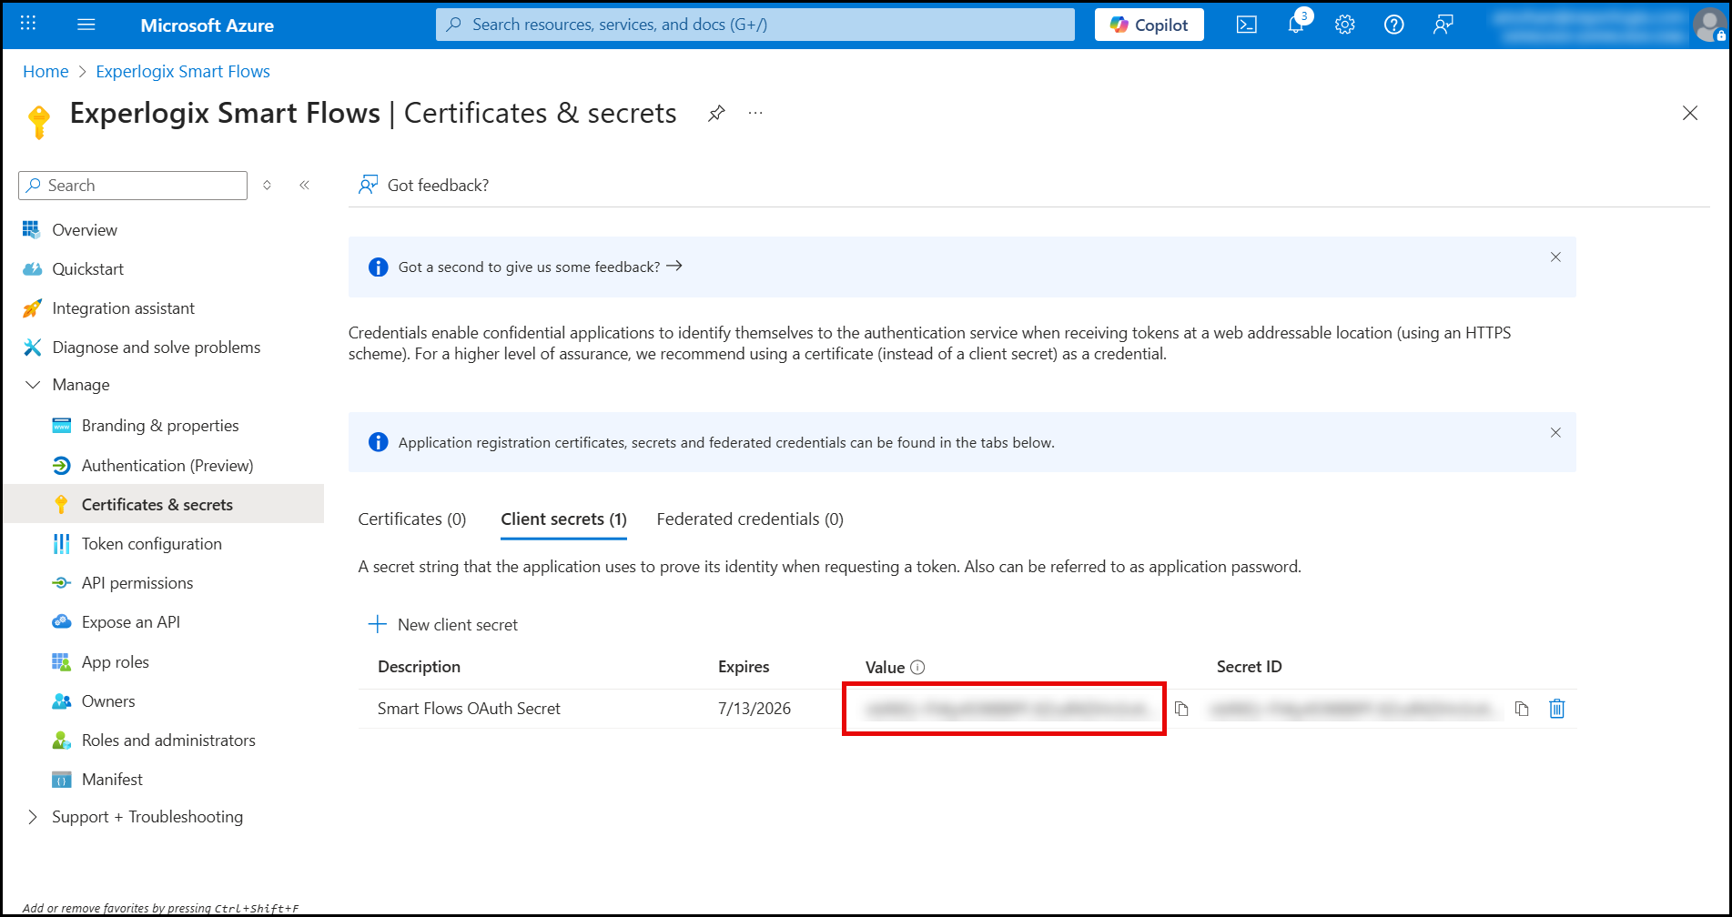The image size is (1732, 917).
Task: Open Branding & properties
Action: click(160, 426)
